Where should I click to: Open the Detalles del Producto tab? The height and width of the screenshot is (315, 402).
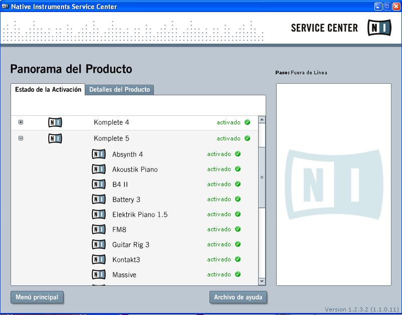[119, 90]
